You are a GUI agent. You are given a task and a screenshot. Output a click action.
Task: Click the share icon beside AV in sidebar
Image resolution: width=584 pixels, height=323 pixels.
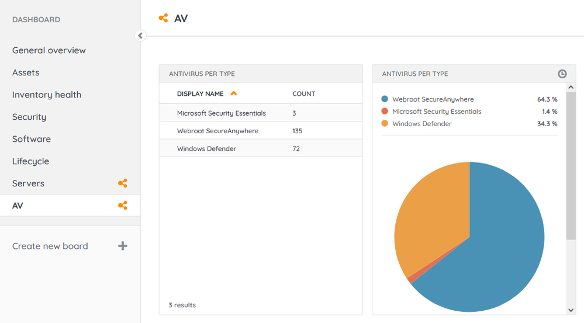[122, 206]
